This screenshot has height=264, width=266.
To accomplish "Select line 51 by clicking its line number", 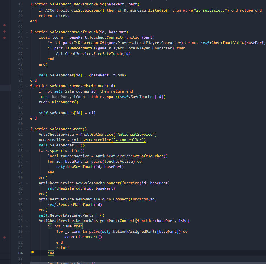I will click(x=20, y=75).
